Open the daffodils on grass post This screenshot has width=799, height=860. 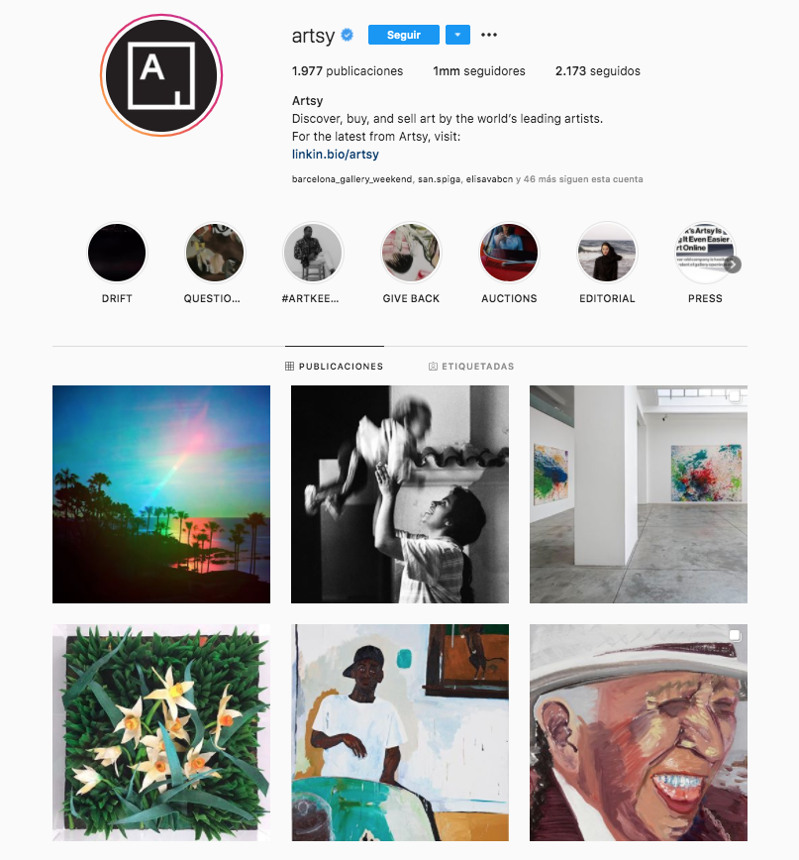click(161, 733)
